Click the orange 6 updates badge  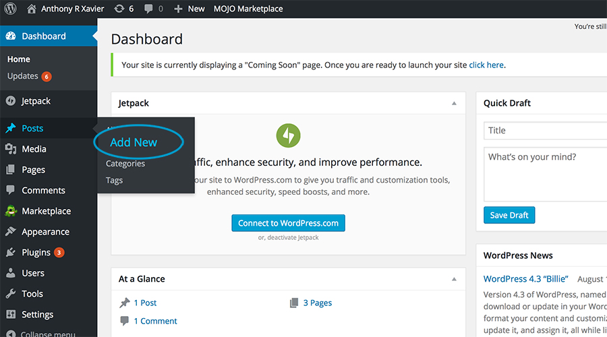point(47,77)
